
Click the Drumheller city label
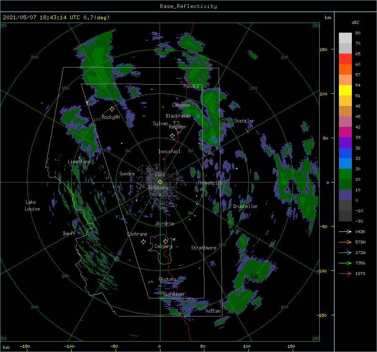click(245, 206)
